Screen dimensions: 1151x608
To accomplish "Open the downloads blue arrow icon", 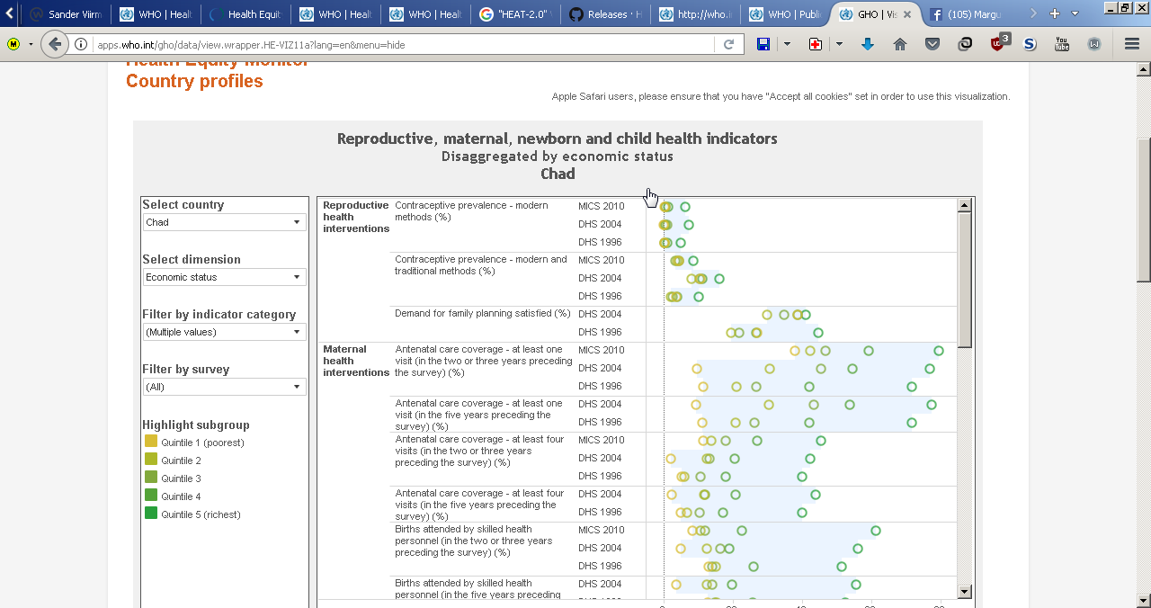I will tap(868, 44).
